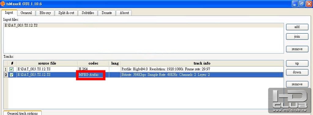Image resolution: width=313 pixels, height=115 pixels.
Task: Move the track up
Action: 297,64
